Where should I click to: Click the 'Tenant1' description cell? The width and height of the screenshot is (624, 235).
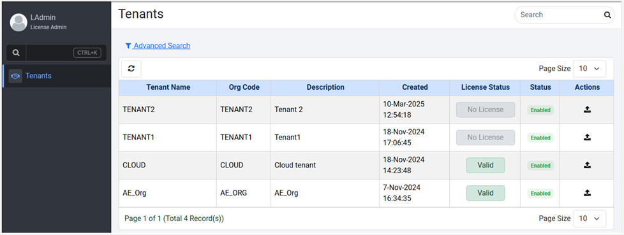[x=325, y=138]
